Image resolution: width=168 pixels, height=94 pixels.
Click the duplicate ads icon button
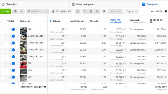click(x=15, y=11)
